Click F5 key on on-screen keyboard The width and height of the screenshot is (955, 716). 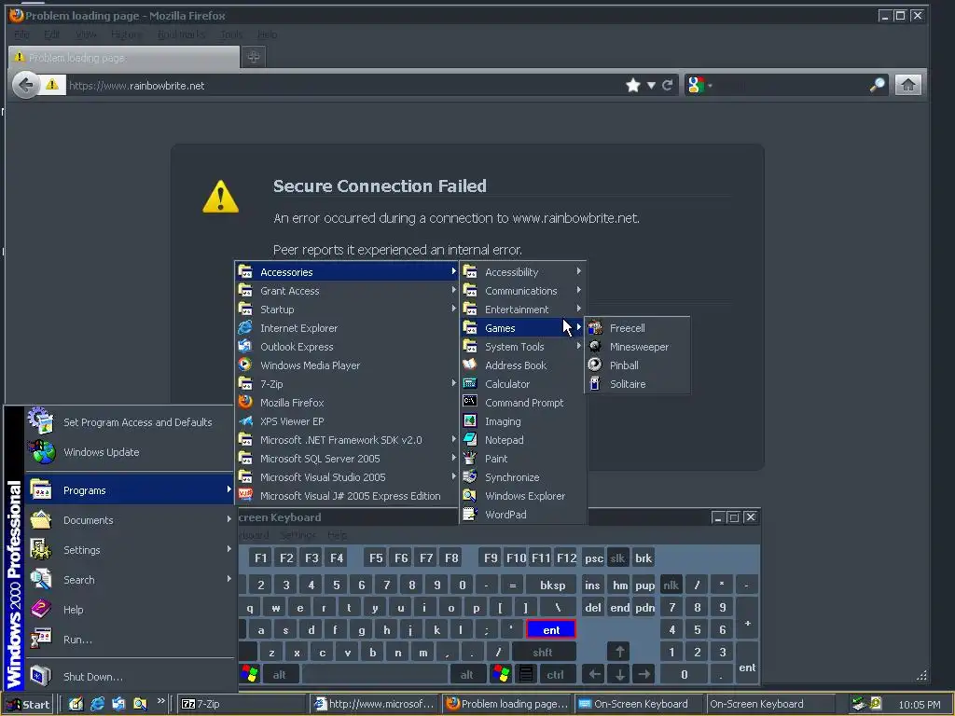click(376, 558)
